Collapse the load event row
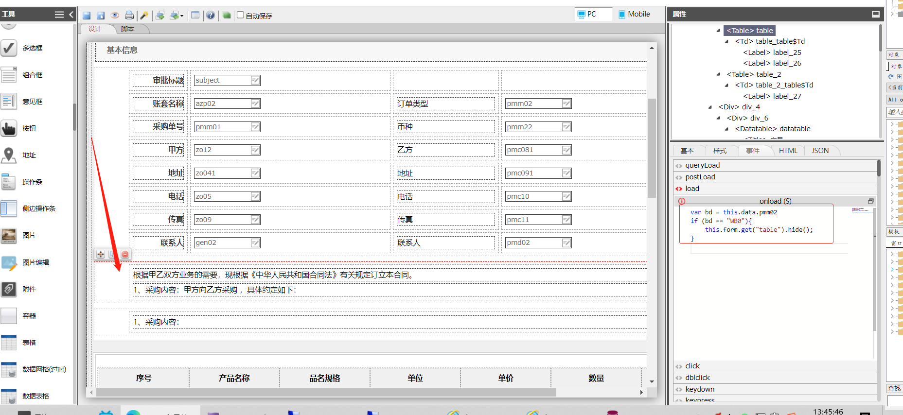903x415 pixels. (x=775, y=189)
